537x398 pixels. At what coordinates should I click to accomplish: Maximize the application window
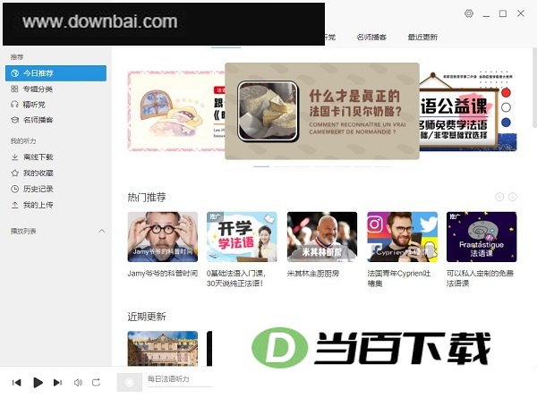tap(503, 13)
